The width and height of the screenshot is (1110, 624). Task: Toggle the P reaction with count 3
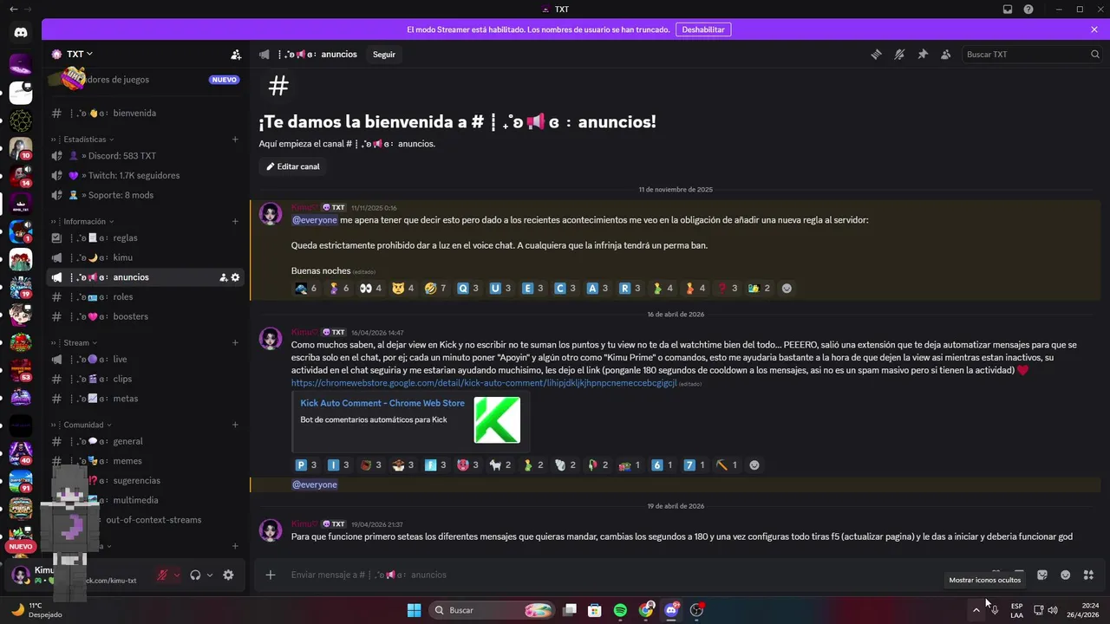(307, 465)
